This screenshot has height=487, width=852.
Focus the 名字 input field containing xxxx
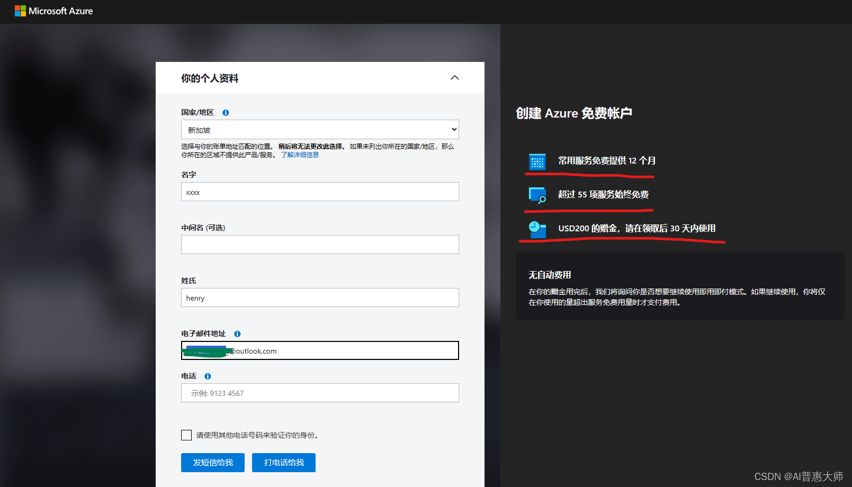[320, 192]
